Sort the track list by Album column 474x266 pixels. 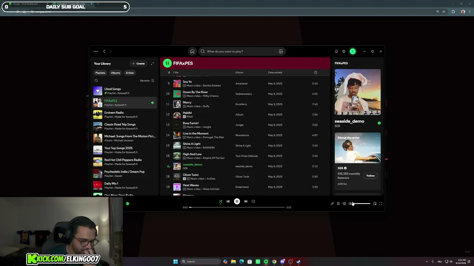point(239,72)
